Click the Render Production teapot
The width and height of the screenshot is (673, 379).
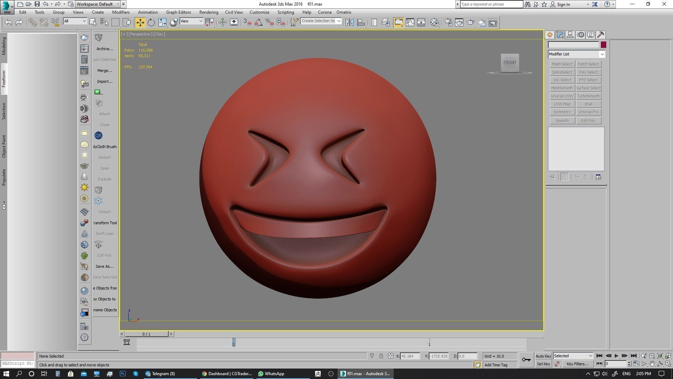coord(470,22)
